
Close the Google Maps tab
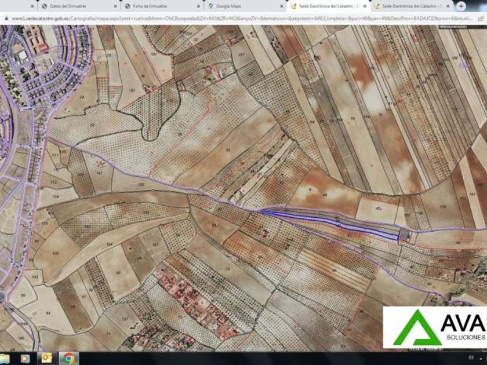[281, 6]
